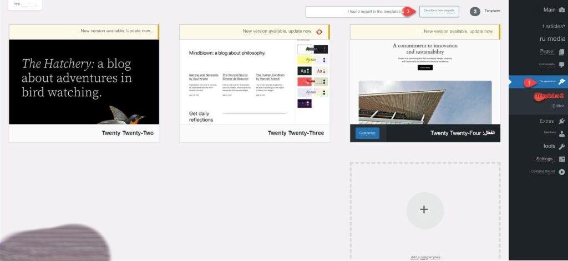Open the Twenty Twenty-Three theme thumbnail
Screen dimensions: 568x261
point(255,82)
